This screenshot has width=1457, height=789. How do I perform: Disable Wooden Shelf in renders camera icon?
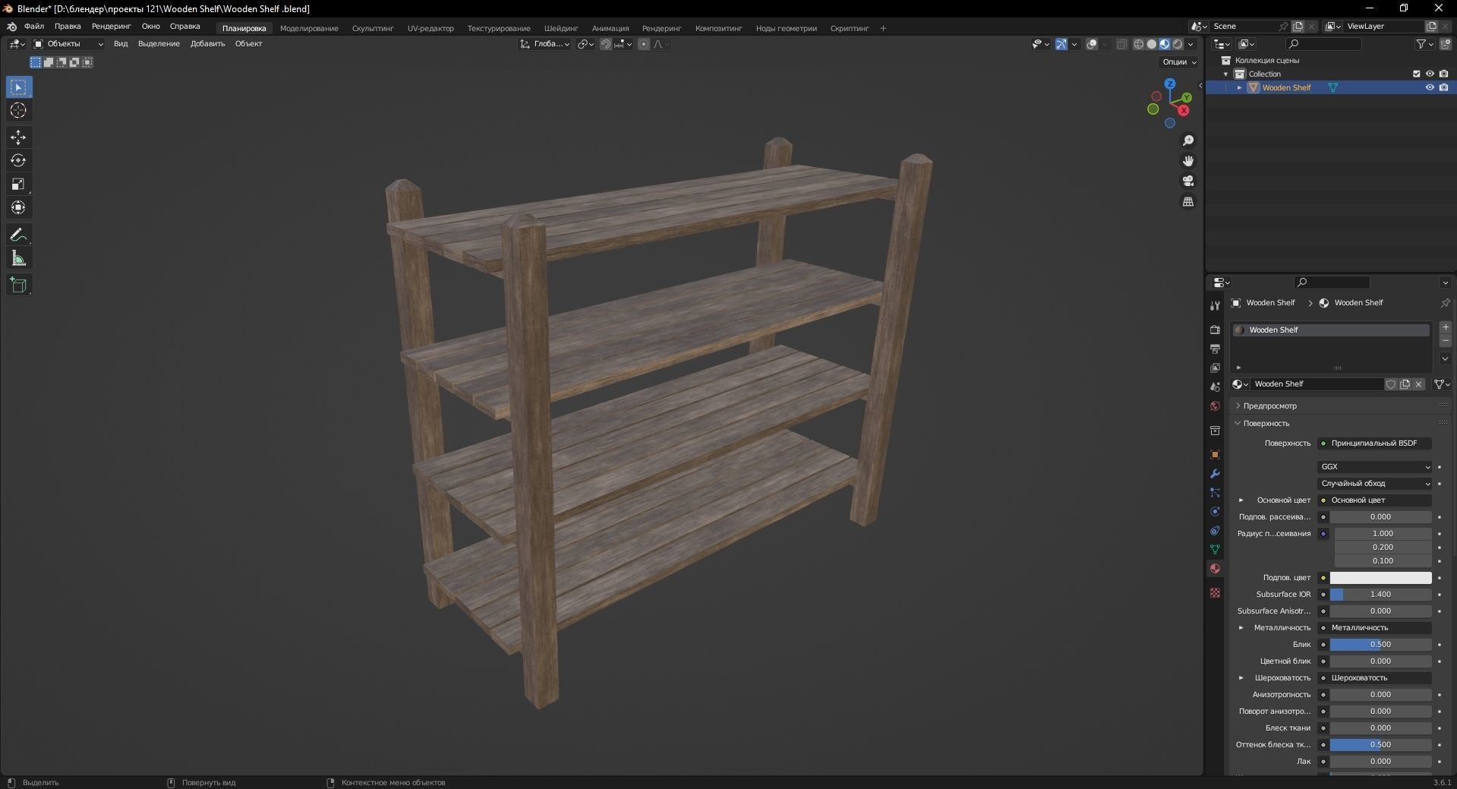tap(1443, 87)
